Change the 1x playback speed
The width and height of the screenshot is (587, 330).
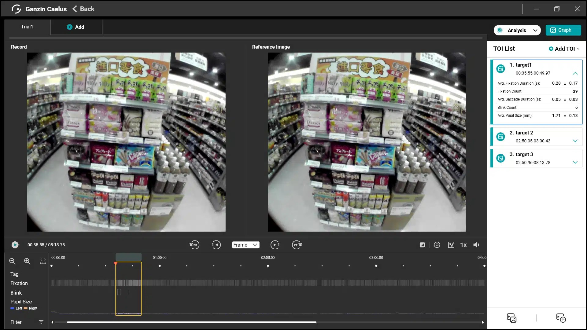[x=463, y=245]
